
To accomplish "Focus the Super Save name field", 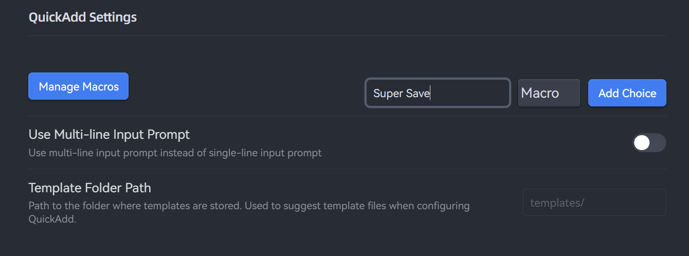I will click(x=438, y=93).
